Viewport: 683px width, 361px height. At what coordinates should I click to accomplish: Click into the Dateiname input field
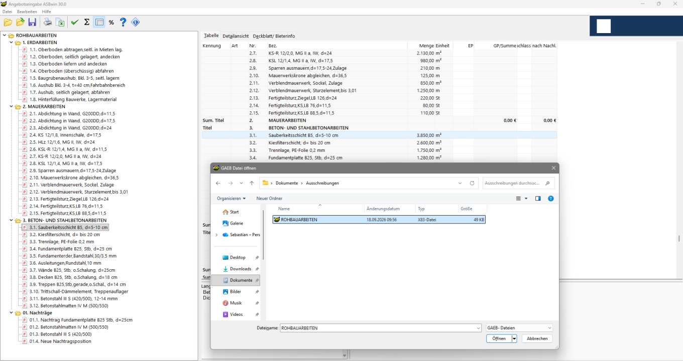(377, 328)
